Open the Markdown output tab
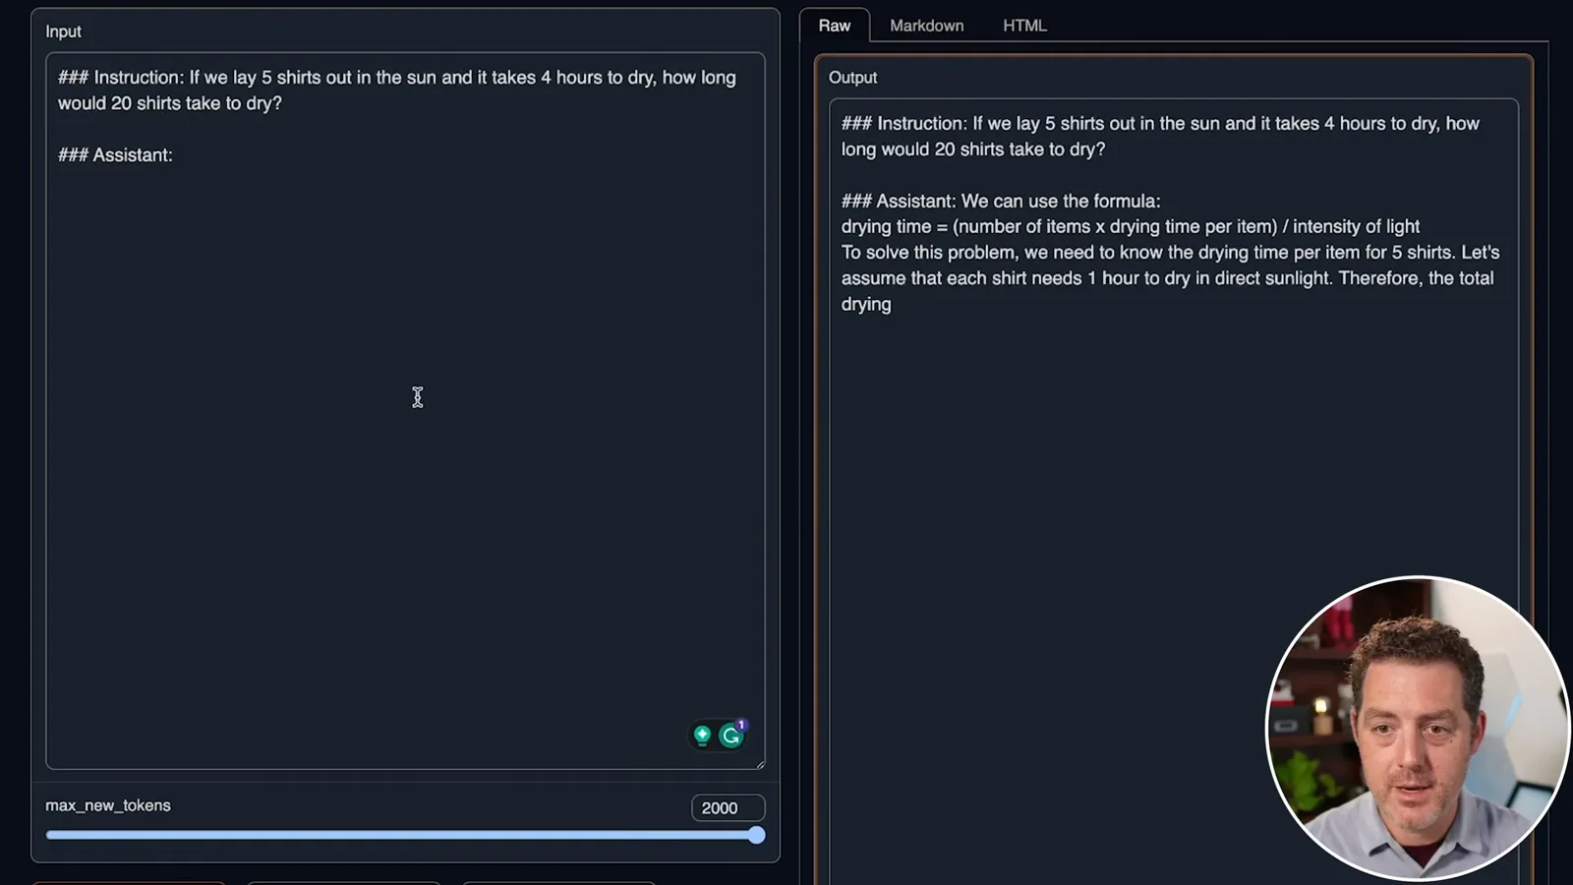This screenshot has height=885, width=1573. coord(926,26)
